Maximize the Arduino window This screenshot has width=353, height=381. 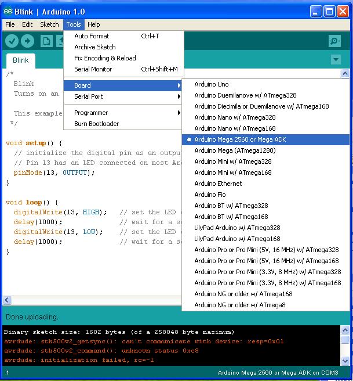329,12
